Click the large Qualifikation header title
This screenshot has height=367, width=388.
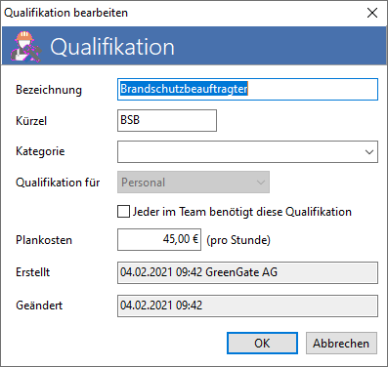(x=112, y=47)
